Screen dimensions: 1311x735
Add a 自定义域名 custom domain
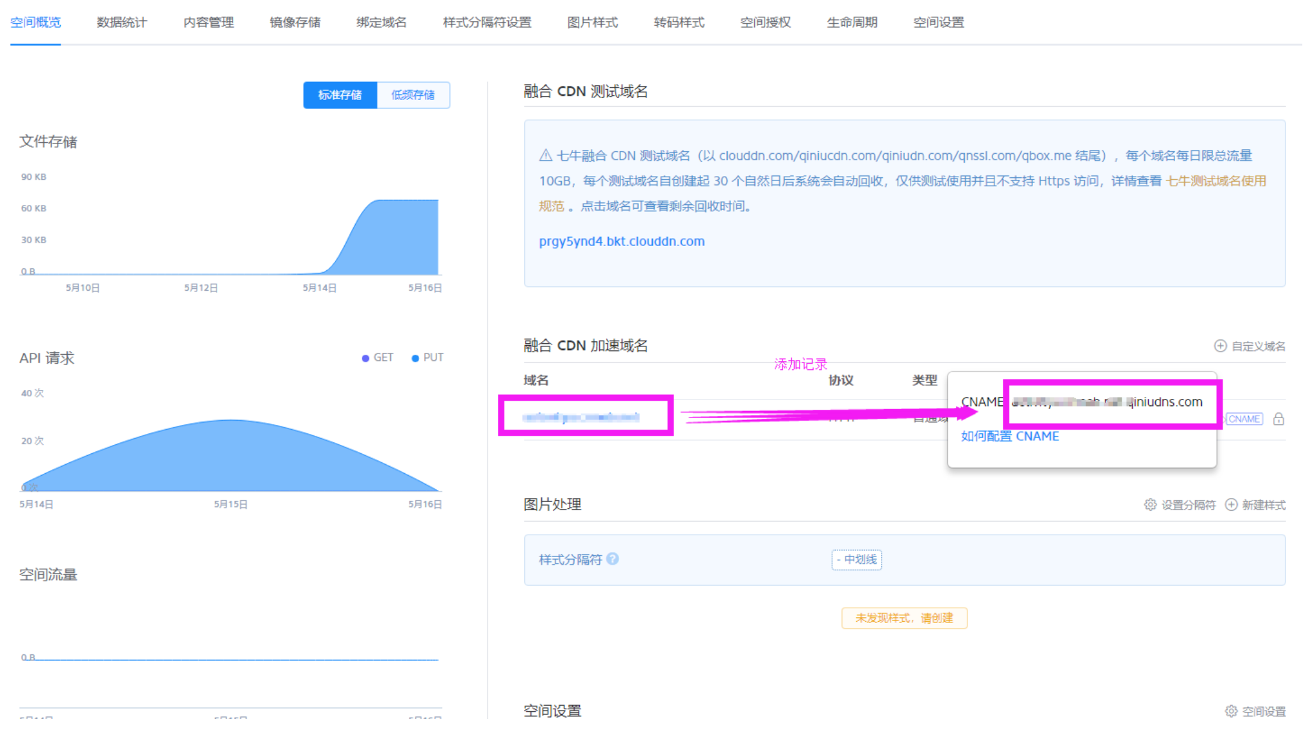pyautogui.click(x=1258, y=346)
